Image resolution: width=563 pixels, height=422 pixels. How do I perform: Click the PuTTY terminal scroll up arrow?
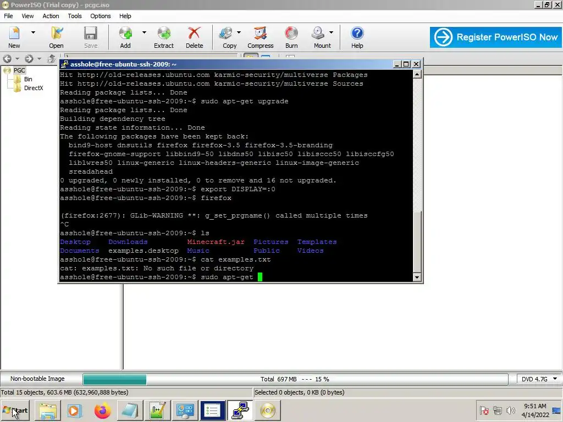point(417,74)
